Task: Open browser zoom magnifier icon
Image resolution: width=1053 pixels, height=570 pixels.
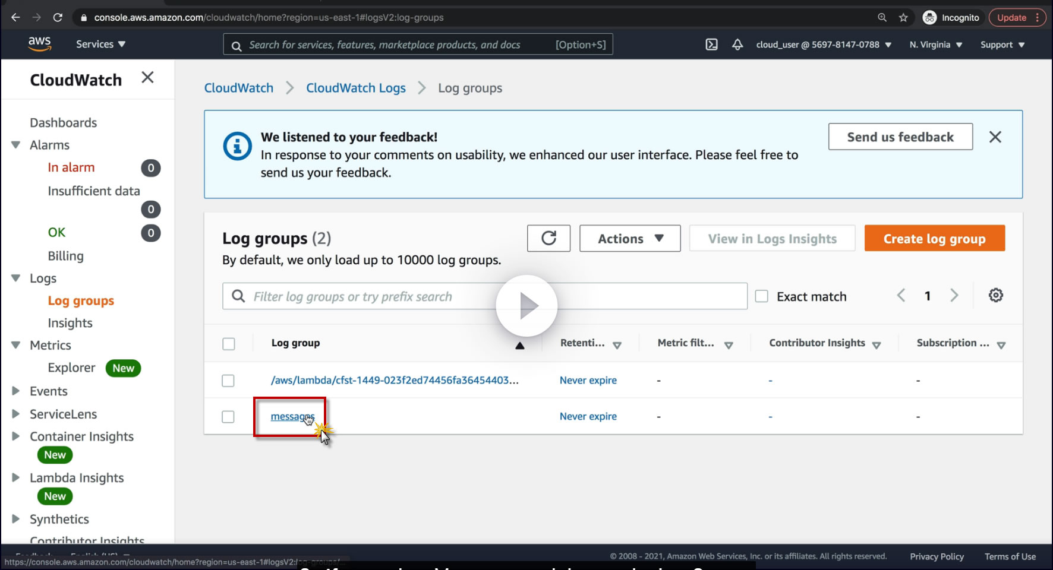Action: tap(882, 17)
